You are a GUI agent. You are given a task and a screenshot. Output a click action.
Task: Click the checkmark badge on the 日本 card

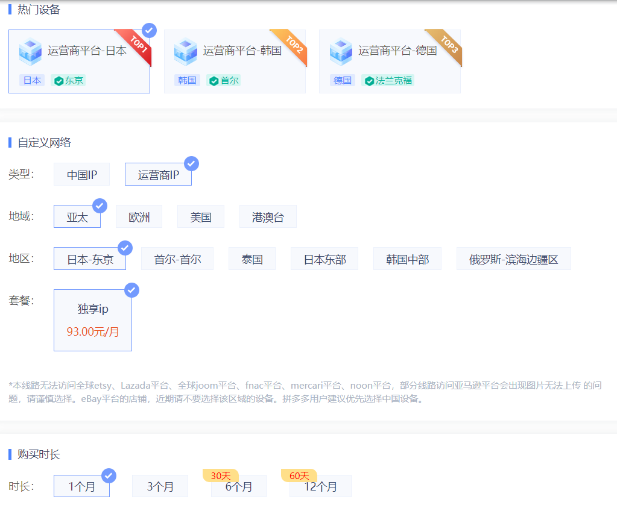click(149, 30)
